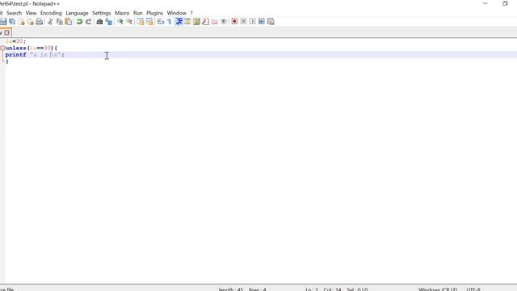Open the Search menu
The image size is (517, 291).
pyautogui.click(x=14, y=13)
